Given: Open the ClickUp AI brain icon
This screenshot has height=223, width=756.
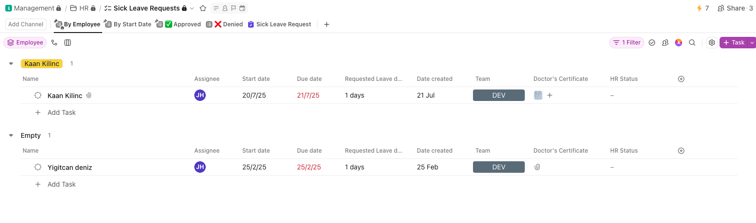Looking at the screenshot, I should (679, 43).
